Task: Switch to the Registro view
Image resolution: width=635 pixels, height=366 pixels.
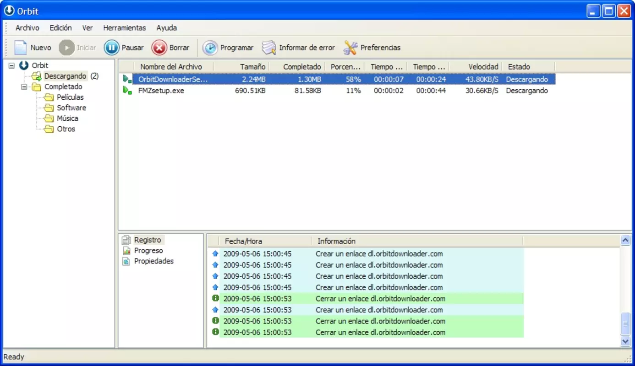Action: click(x=148, y=240)
